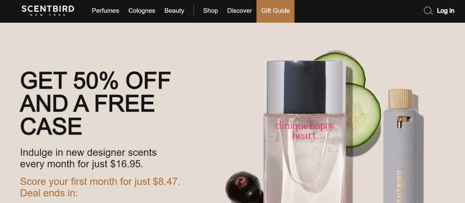
Task: Click the Scentbird New York logo
Action: [48, 11]
